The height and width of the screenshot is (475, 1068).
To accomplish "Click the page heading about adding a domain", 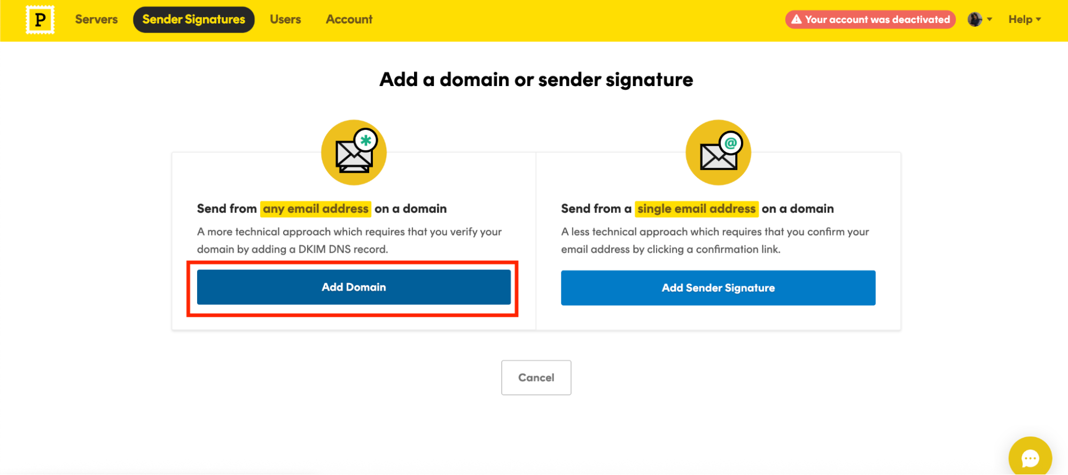I will point(536,80).
